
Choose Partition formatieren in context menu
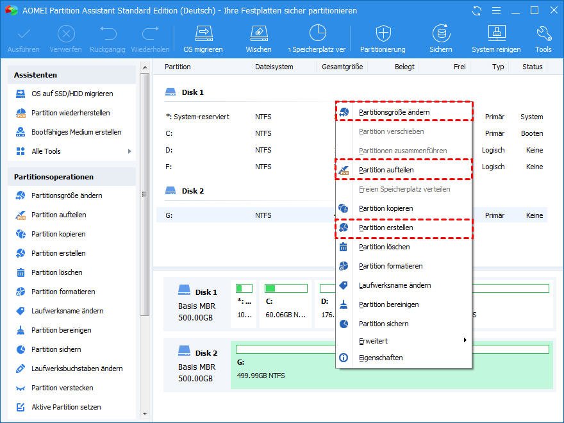point(404,266)
